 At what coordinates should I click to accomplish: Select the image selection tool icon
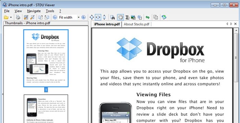coord(133,17)
